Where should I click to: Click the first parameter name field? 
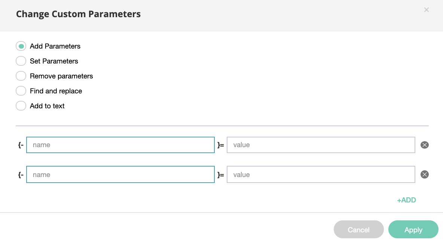(120, 145)
